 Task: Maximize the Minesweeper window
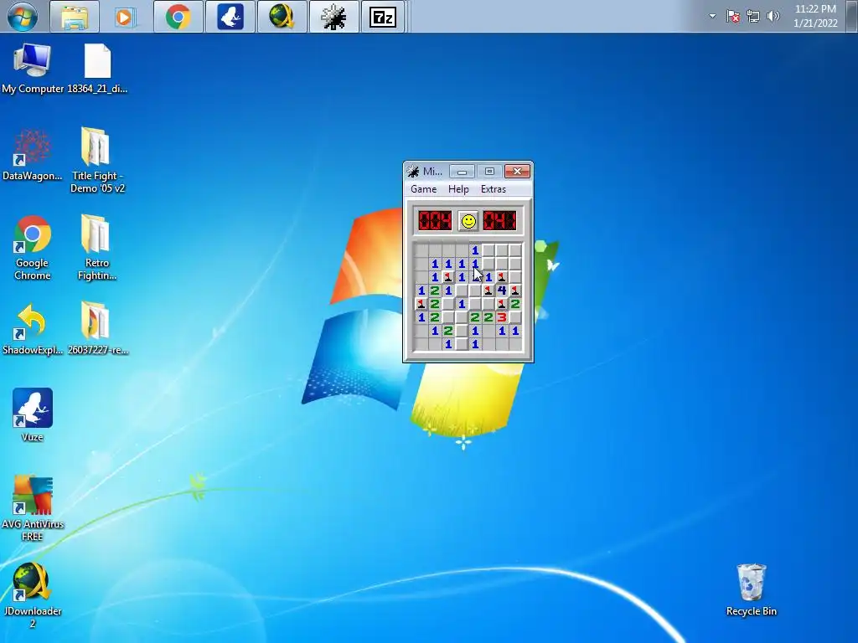tap(489, 172)
